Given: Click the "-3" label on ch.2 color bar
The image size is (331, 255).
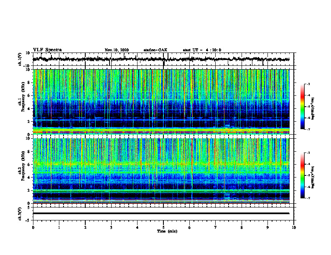Looking at the screenshot, I should point(308,153).
